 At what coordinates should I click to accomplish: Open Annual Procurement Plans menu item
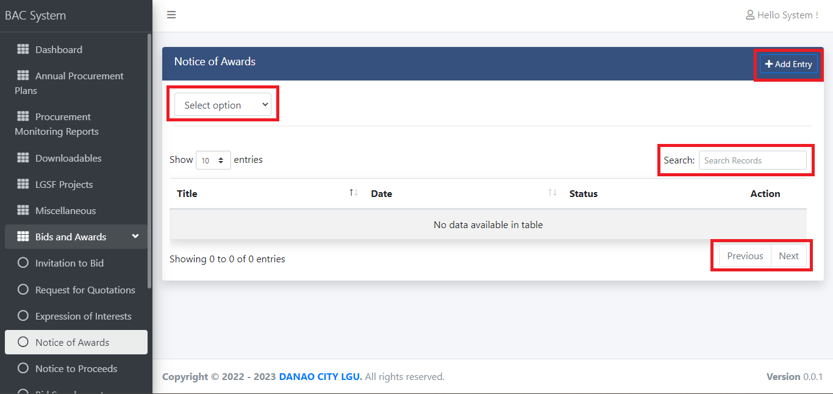point(76,83)
